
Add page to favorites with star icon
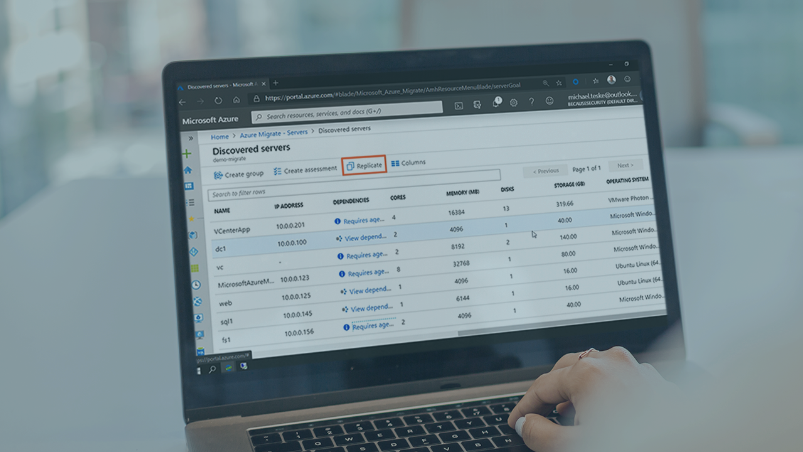558,83
